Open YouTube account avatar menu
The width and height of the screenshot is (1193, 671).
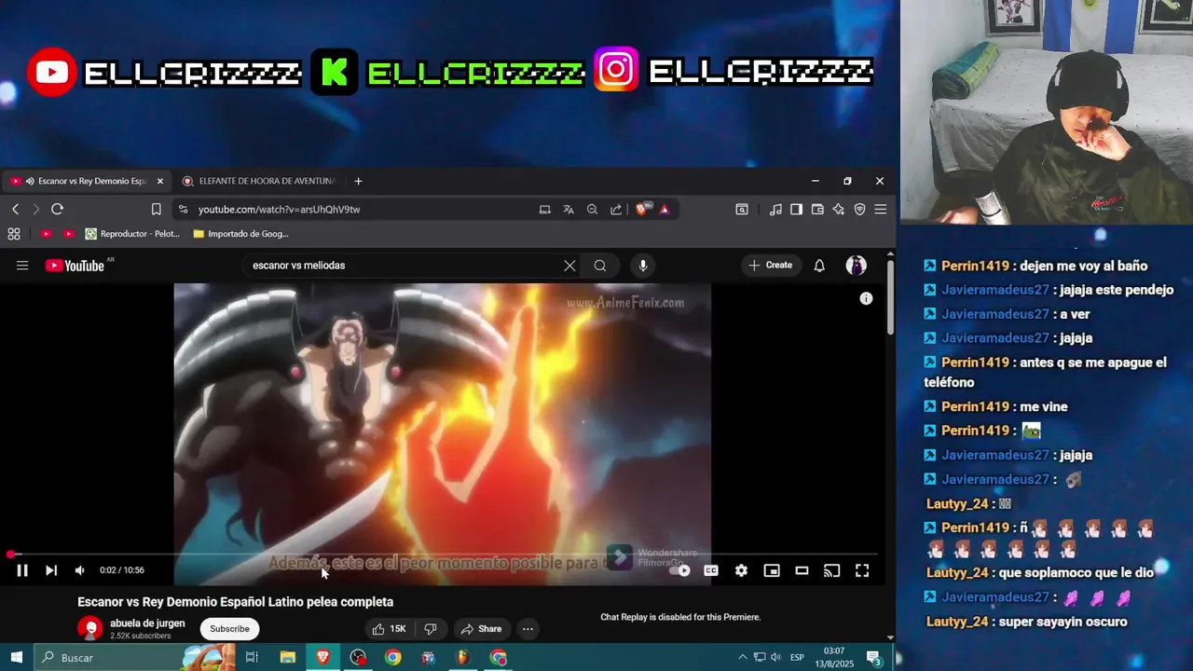tap(856, 266)
